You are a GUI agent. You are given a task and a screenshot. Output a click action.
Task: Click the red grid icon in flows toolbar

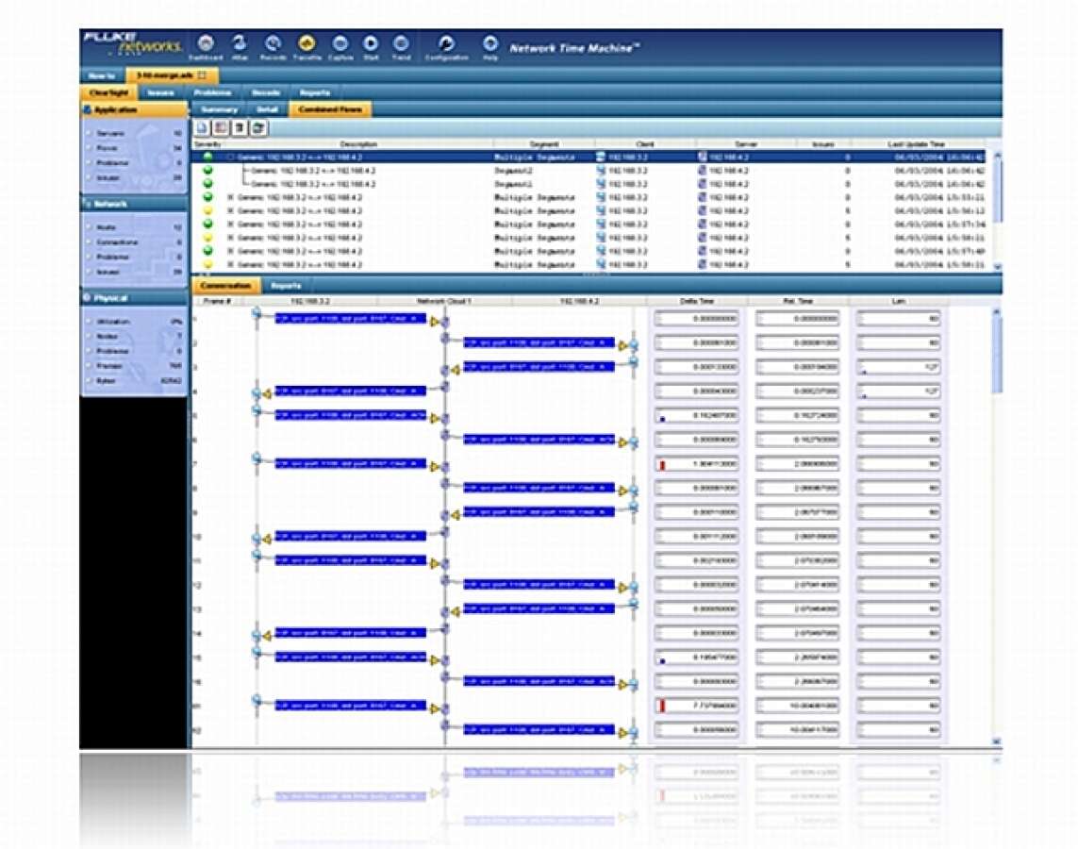pyautogui.click(x=221, y=128)
